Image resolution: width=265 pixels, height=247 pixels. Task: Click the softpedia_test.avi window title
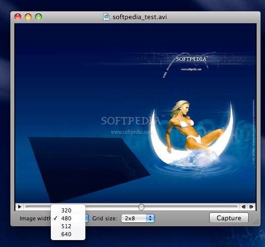(140, 17)
